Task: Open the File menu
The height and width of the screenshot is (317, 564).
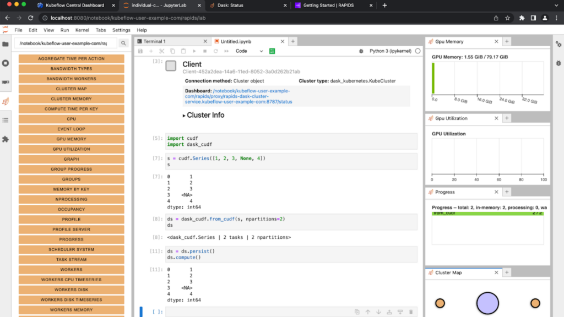Action: tap(18, 30)
